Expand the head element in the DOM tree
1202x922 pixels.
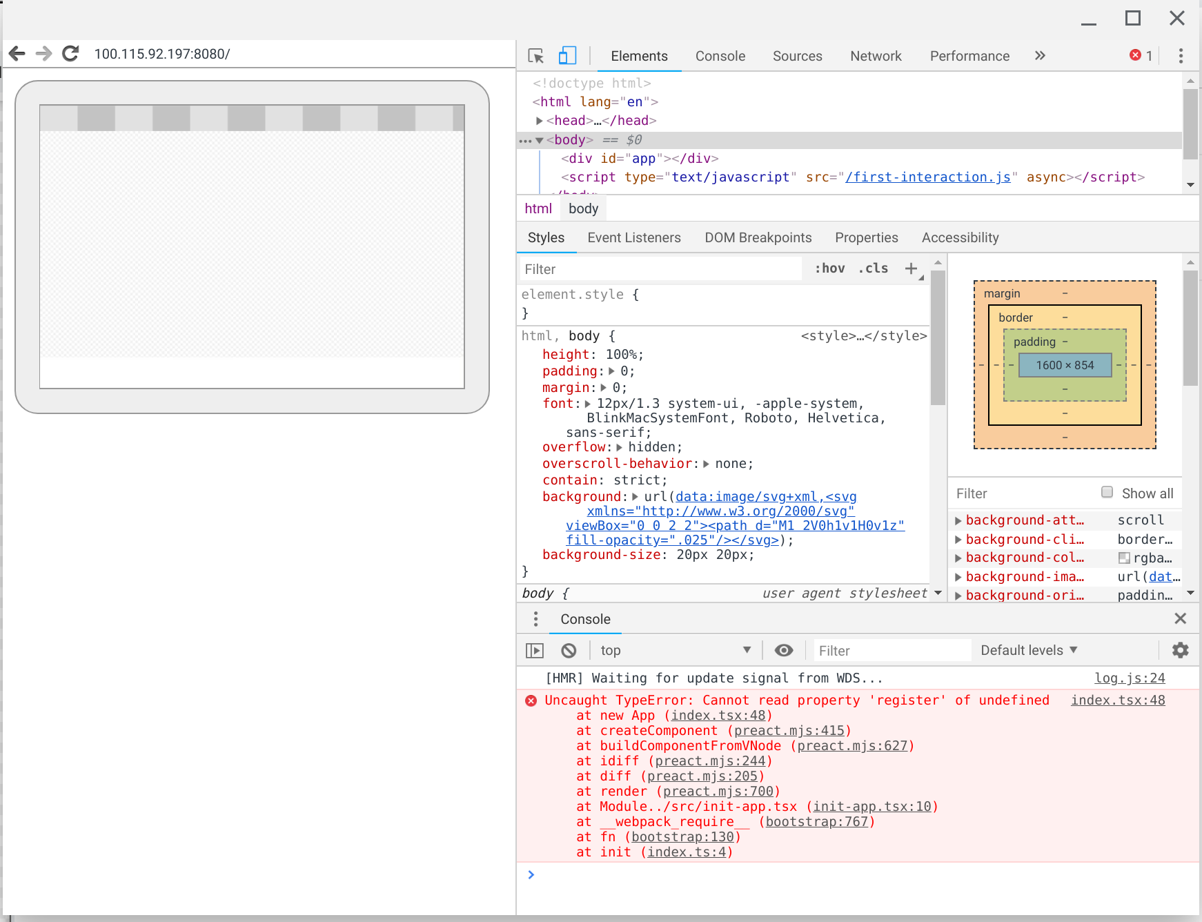(540, 120)
